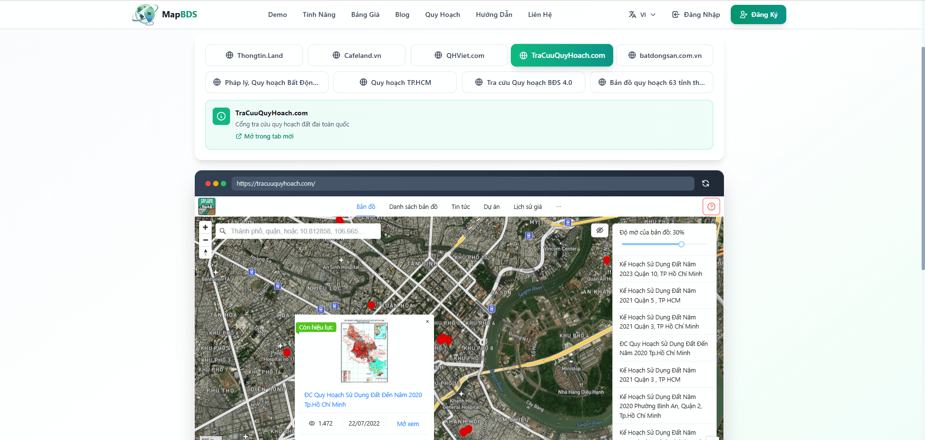Click the Còn hiệu lực status badge
Screen dimensions: 925x440
tap(316, 327)
